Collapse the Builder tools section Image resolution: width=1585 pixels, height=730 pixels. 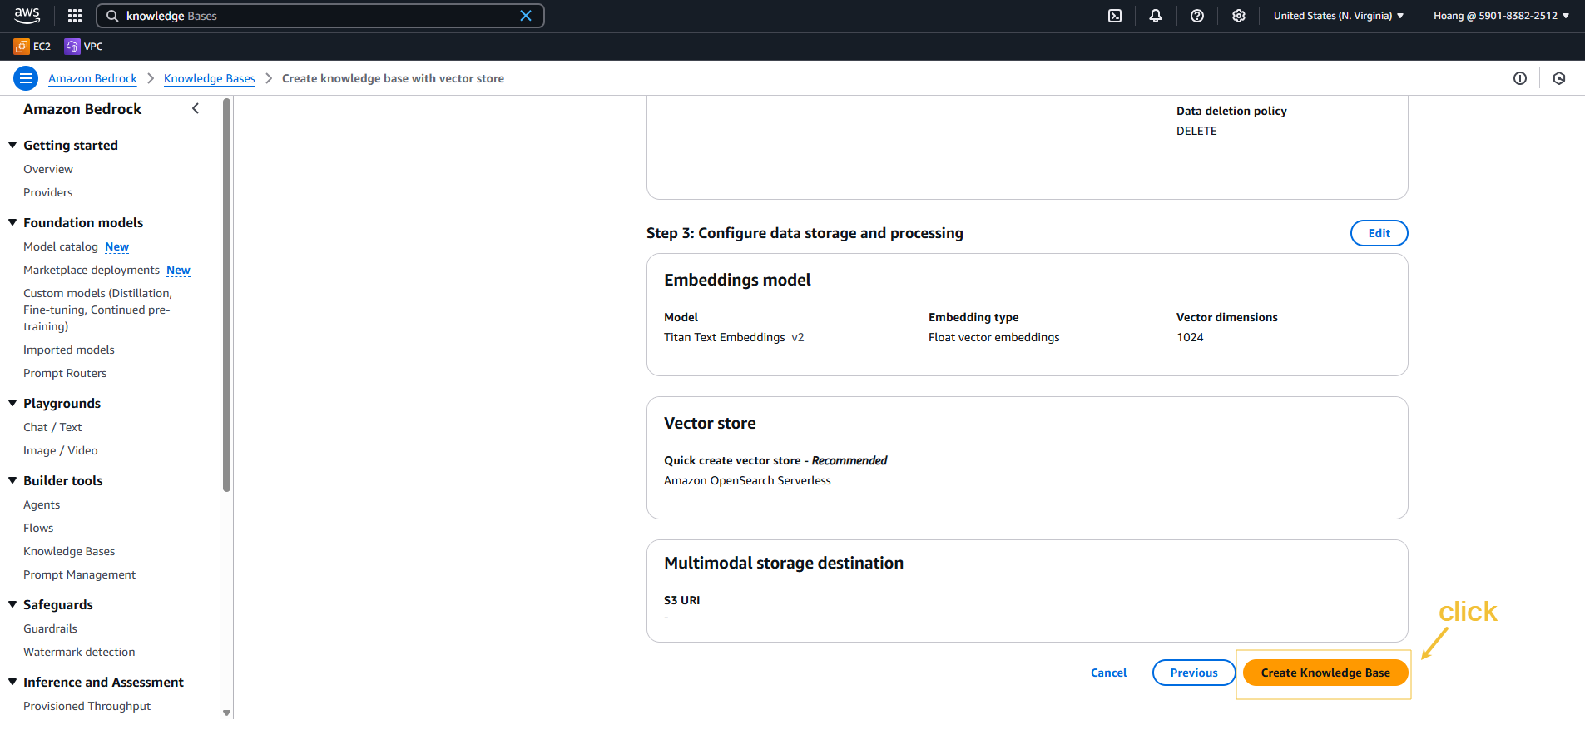pyautogui.click(x=12, y=480)
